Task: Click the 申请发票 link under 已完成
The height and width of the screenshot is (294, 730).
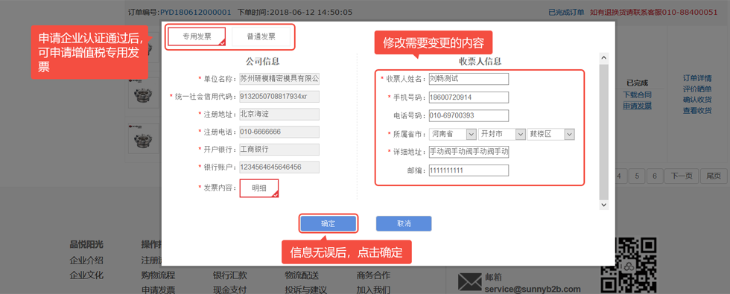Action: (x=638, y=106)
